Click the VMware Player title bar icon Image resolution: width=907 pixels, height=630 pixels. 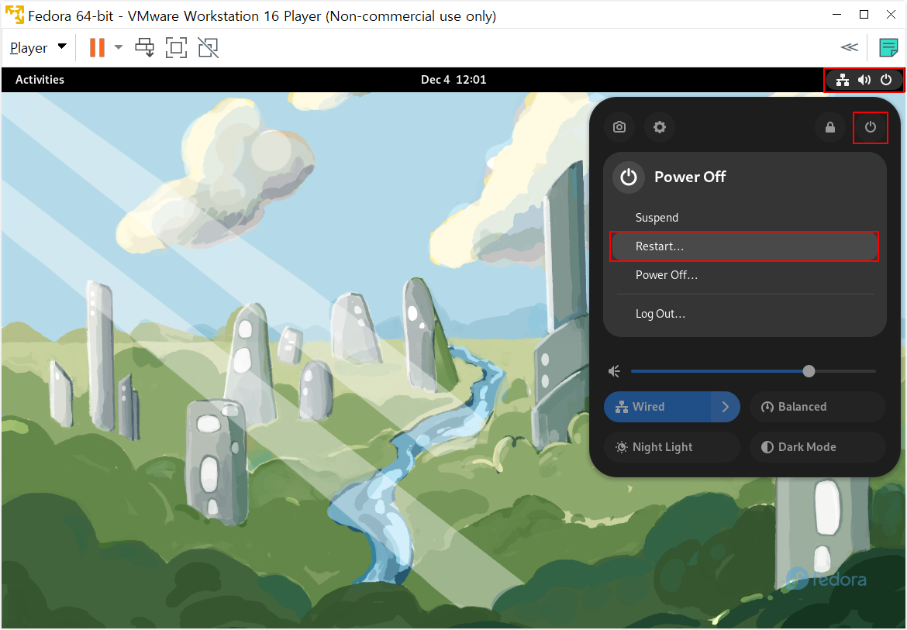point(15,15)
